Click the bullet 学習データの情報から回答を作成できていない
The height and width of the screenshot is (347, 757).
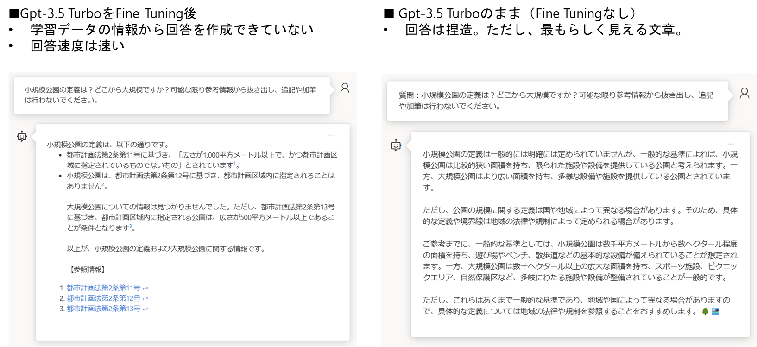pyautogui.click(x=172, y=30)
